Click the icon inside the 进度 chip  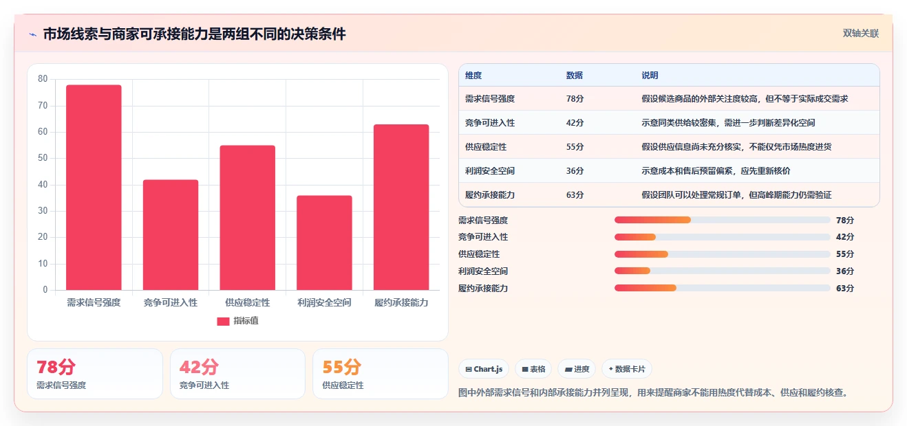(x=568, y=370)
